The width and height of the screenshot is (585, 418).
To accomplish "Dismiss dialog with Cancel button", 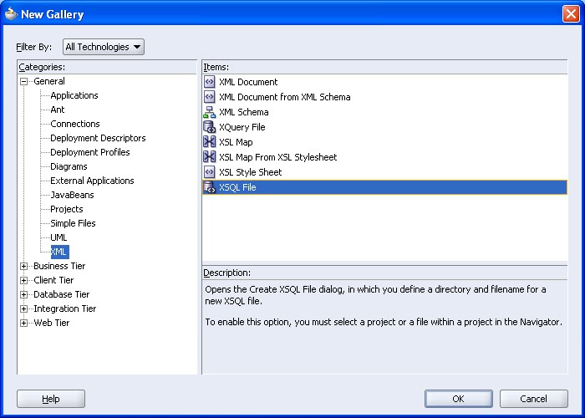I will click(534, 399).
